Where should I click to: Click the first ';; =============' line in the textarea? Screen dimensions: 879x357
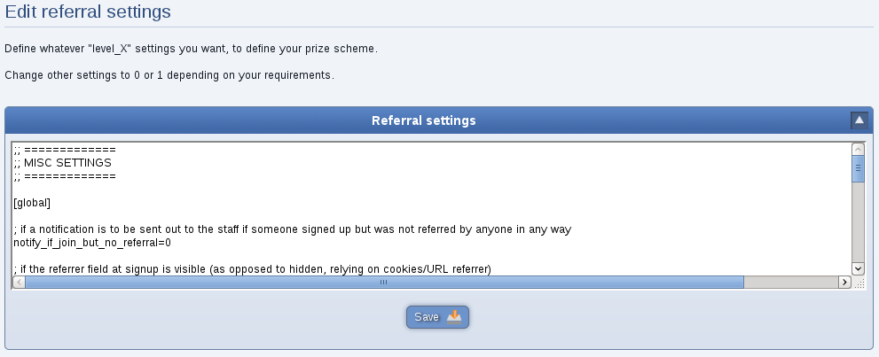(65, 150)
